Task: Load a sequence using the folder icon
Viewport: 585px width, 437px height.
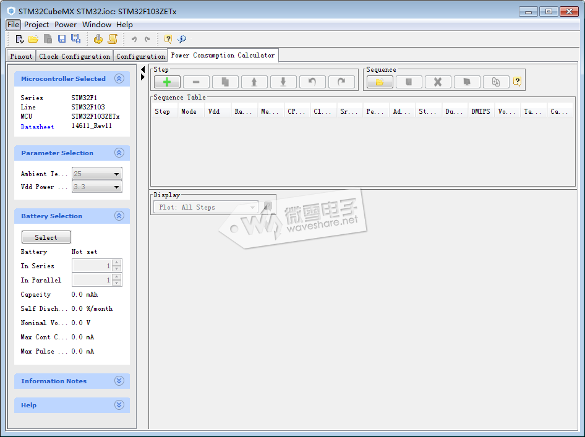Action: coord(379,82)
